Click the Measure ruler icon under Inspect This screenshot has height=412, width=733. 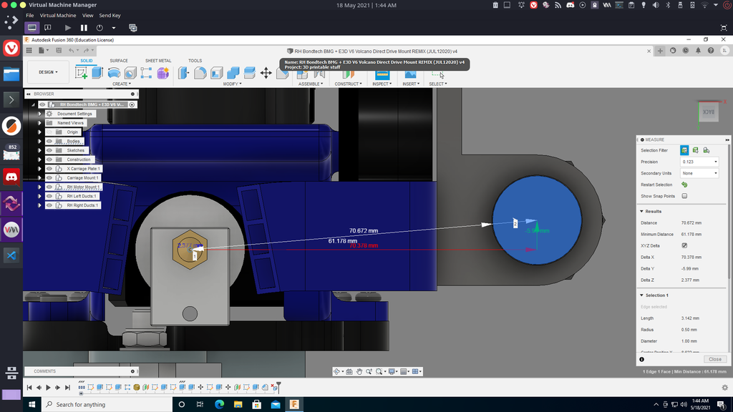tap(382, 74)
